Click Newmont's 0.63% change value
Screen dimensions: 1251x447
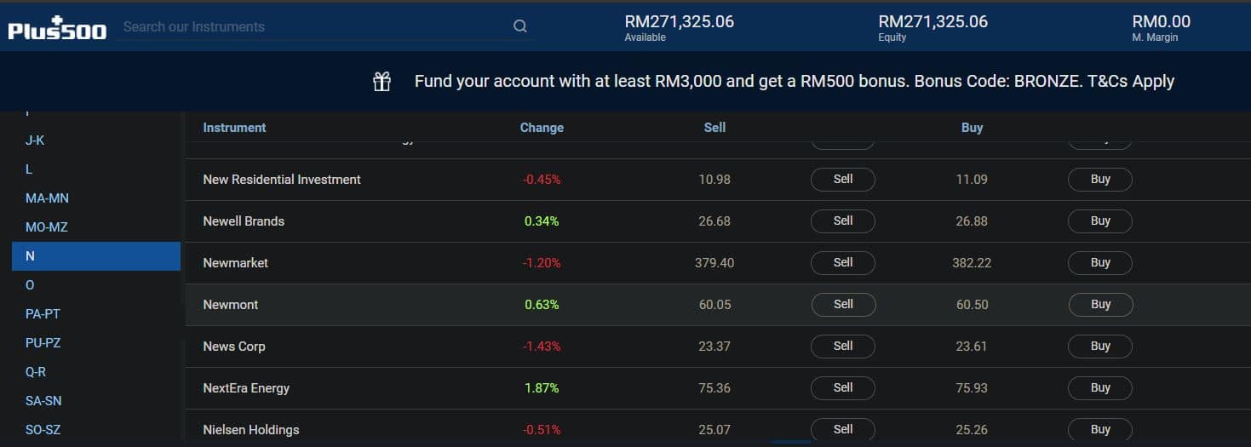542,305
